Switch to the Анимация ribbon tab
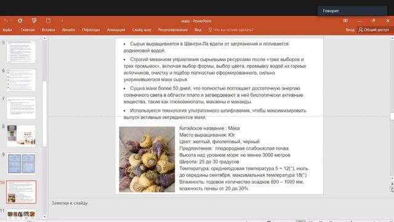 (x=116, y=30)
